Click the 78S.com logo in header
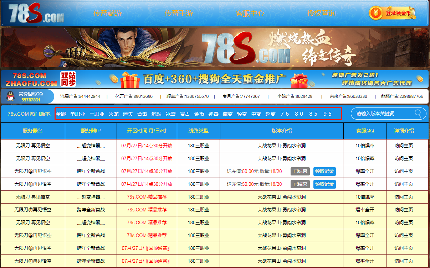 pos(36,14)
